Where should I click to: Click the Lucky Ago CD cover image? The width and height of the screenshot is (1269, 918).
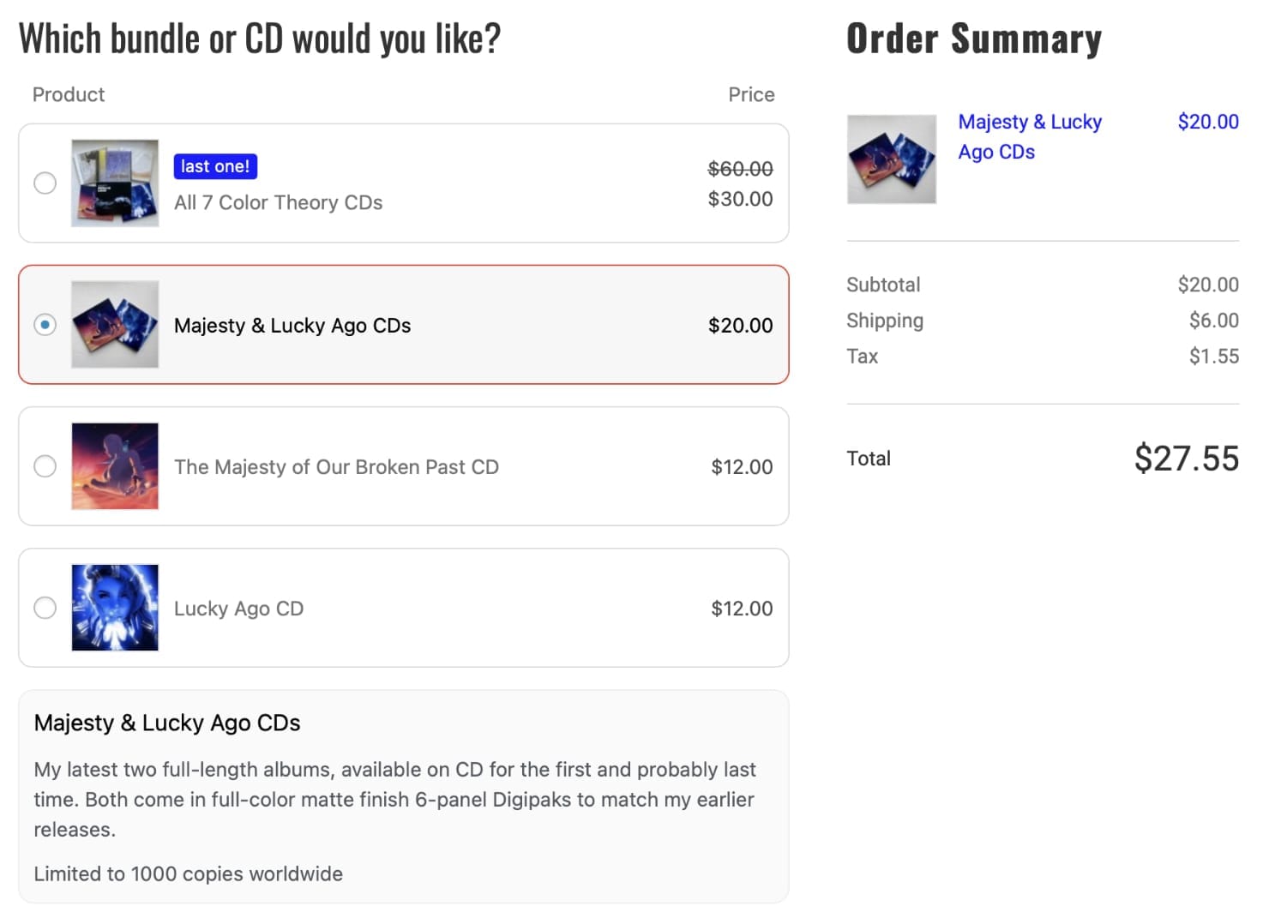115,607
